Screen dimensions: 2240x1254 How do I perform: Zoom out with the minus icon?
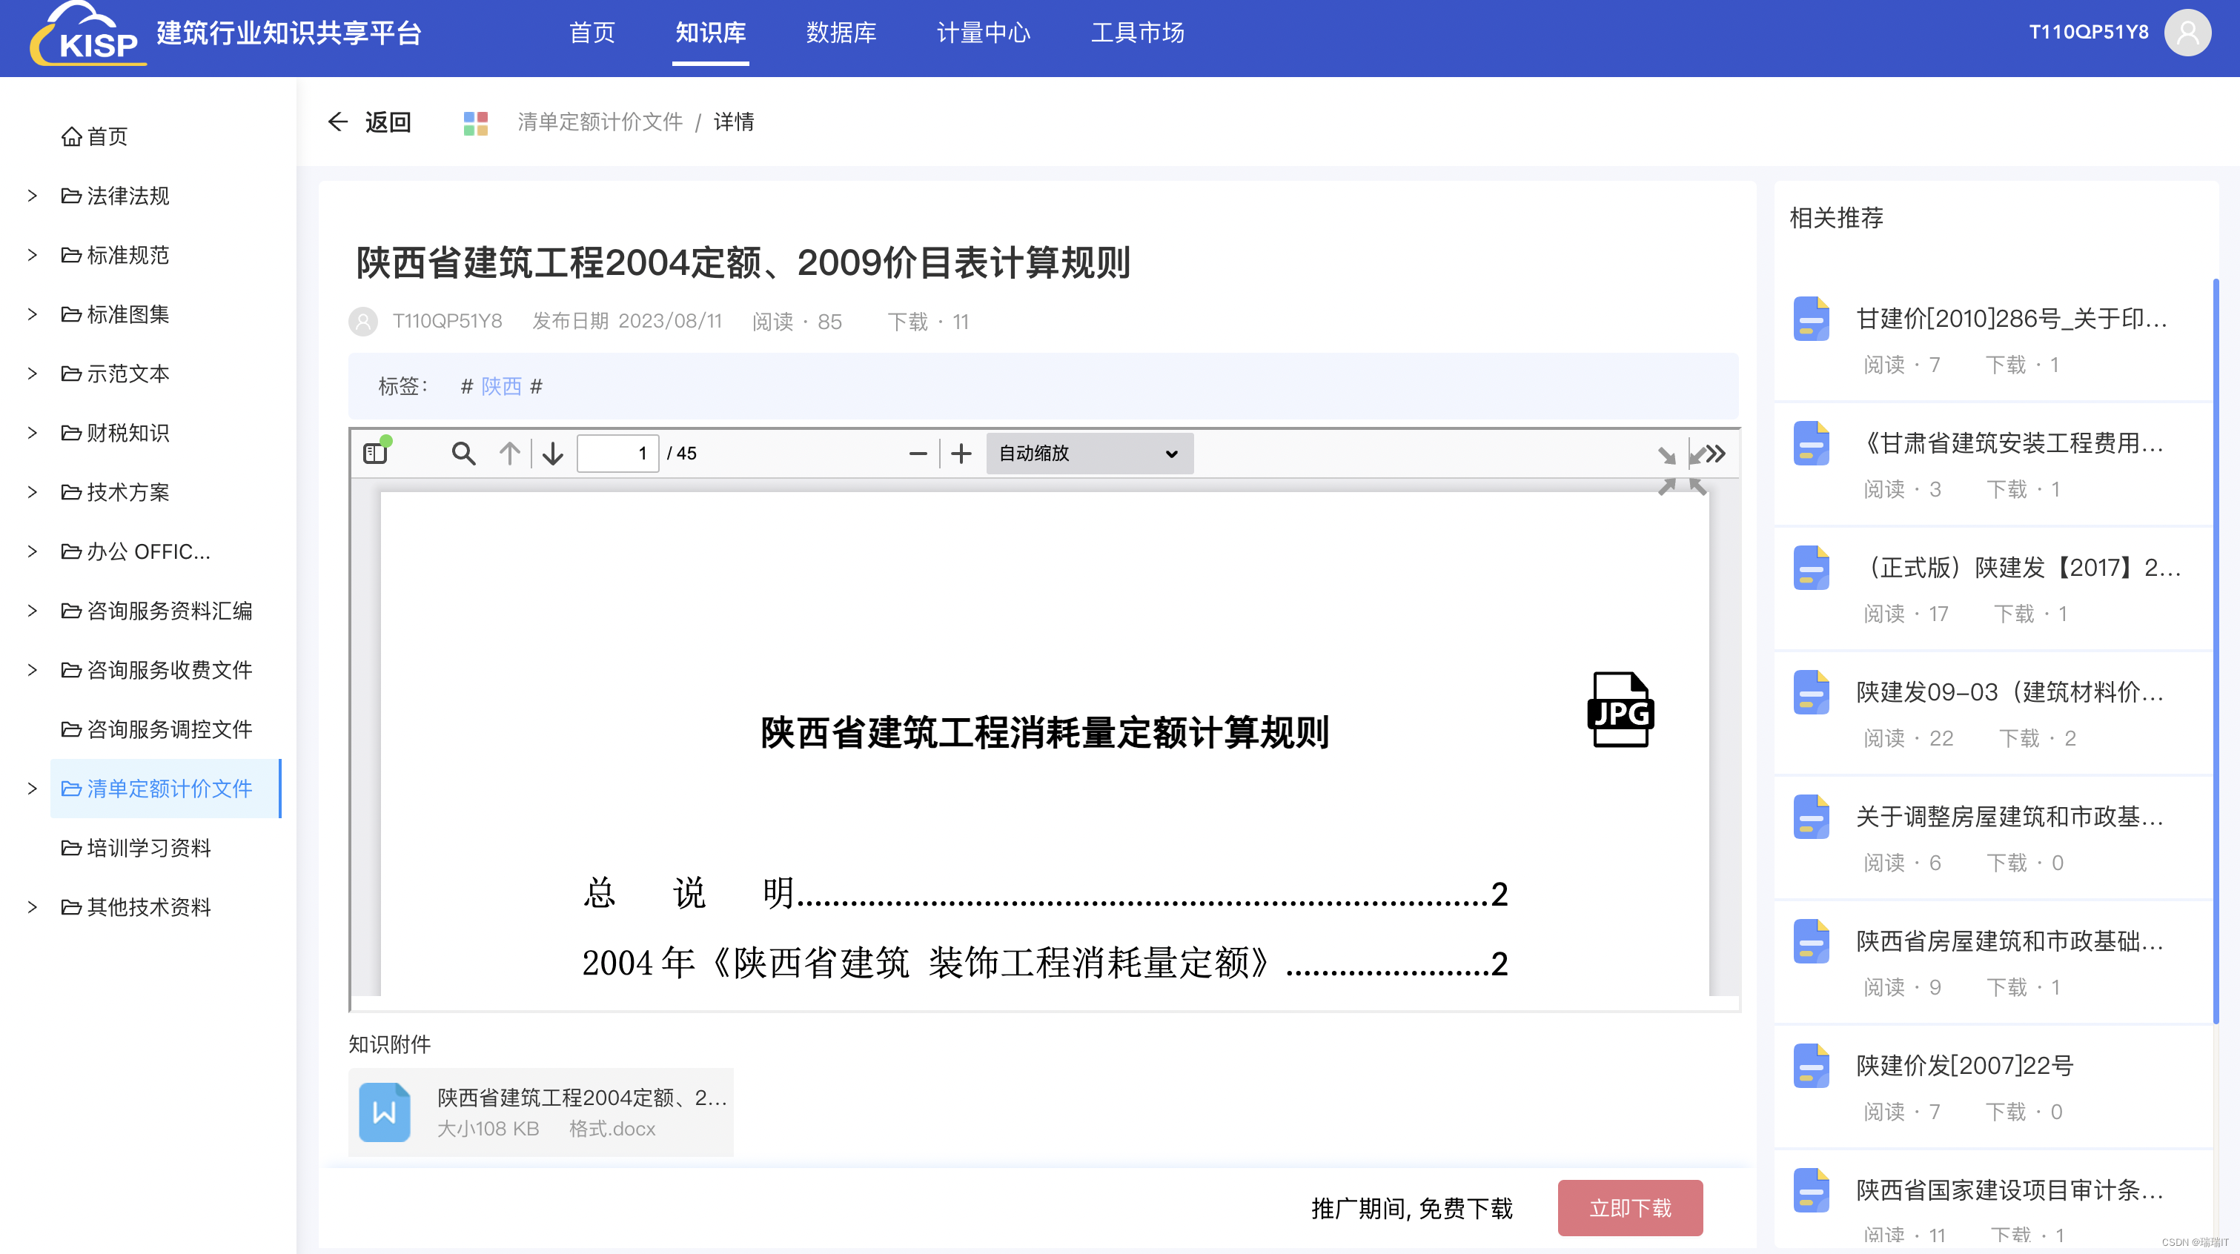pyautogui.click(x=918, y=453)
